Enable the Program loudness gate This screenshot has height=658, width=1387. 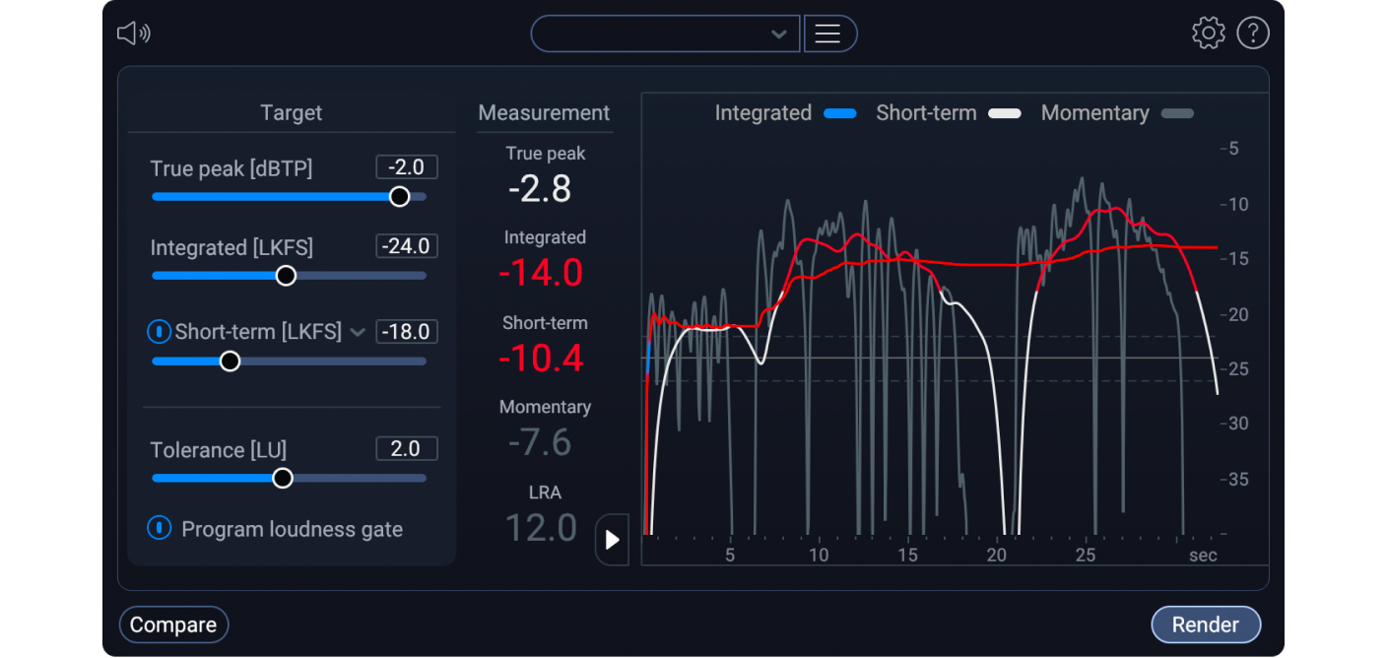click(x=159, y=529)
